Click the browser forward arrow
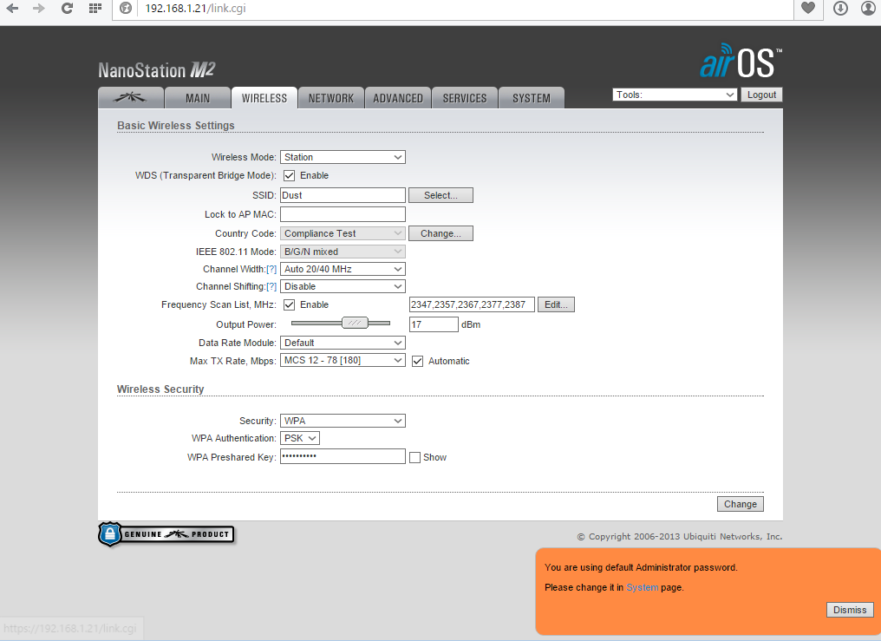Image resolution: width=881 pixels, height=641 pixels. 39,9
